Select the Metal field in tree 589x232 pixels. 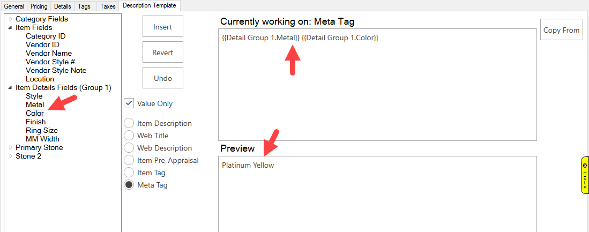click(x=35, y=104)
